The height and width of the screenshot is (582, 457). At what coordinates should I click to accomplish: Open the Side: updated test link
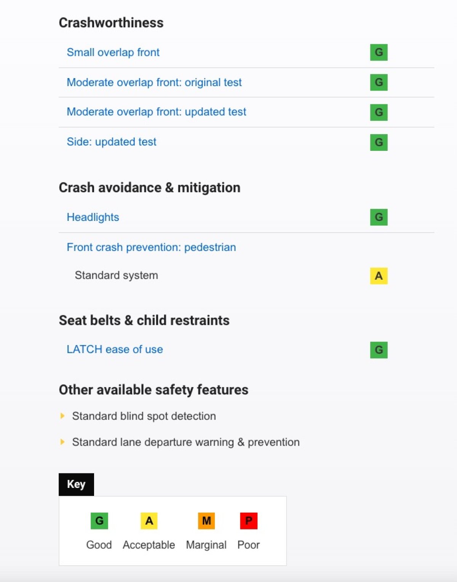[112, 142]
